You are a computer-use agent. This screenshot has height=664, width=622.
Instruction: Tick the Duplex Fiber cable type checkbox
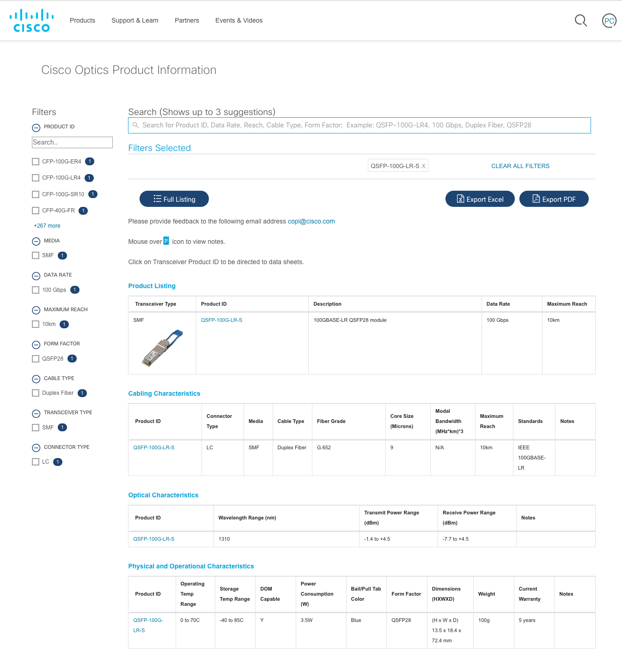click(x=36, y=393)
